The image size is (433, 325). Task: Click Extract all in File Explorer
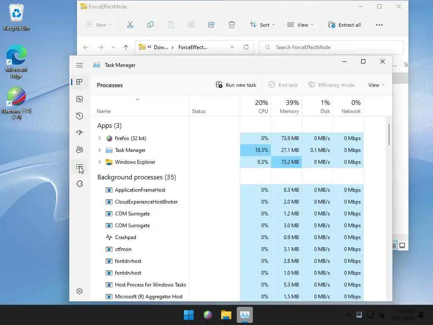pos(344,25)
